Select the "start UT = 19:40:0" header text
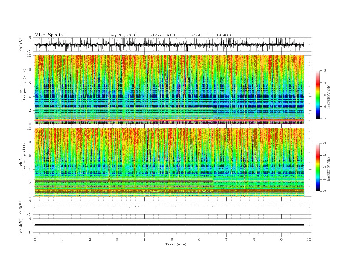 pyautogui.click(x=212, y=35)
